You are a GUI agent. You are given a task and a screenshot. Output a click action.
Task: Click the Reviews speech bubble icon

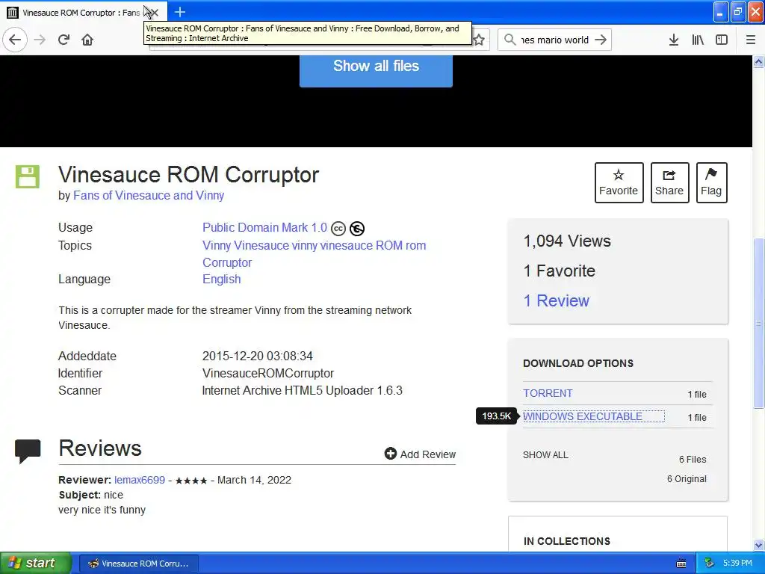[28, 451]
